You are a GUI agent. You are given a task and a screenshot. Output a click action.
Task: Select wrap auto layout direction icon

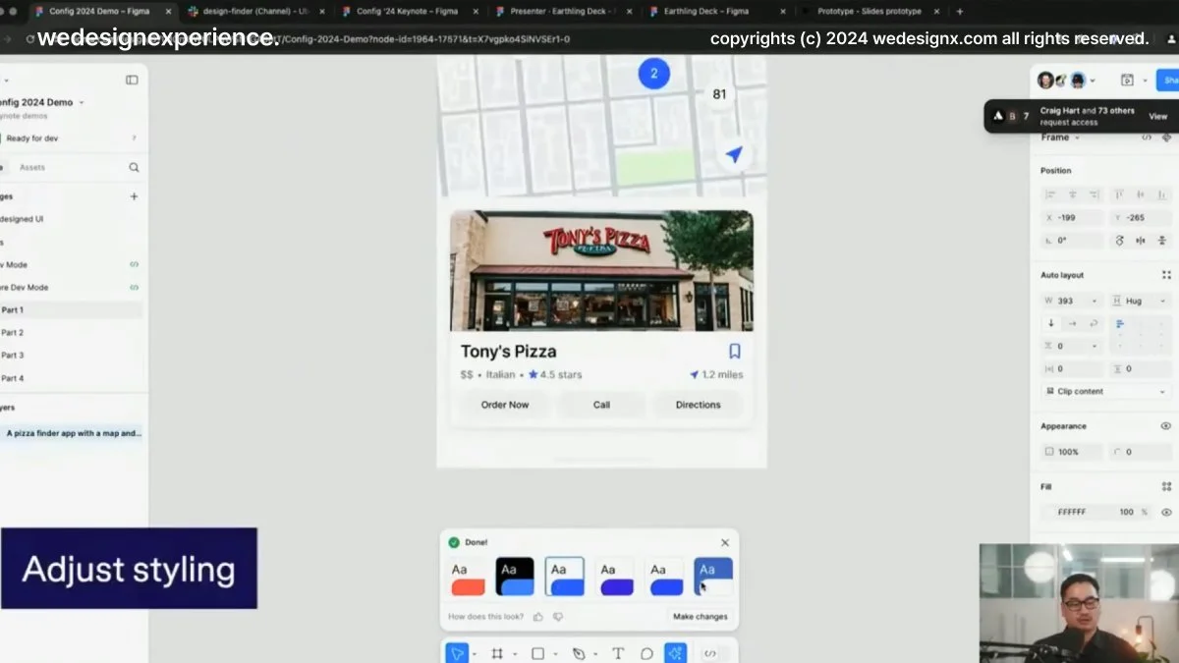pos(1093,323)
